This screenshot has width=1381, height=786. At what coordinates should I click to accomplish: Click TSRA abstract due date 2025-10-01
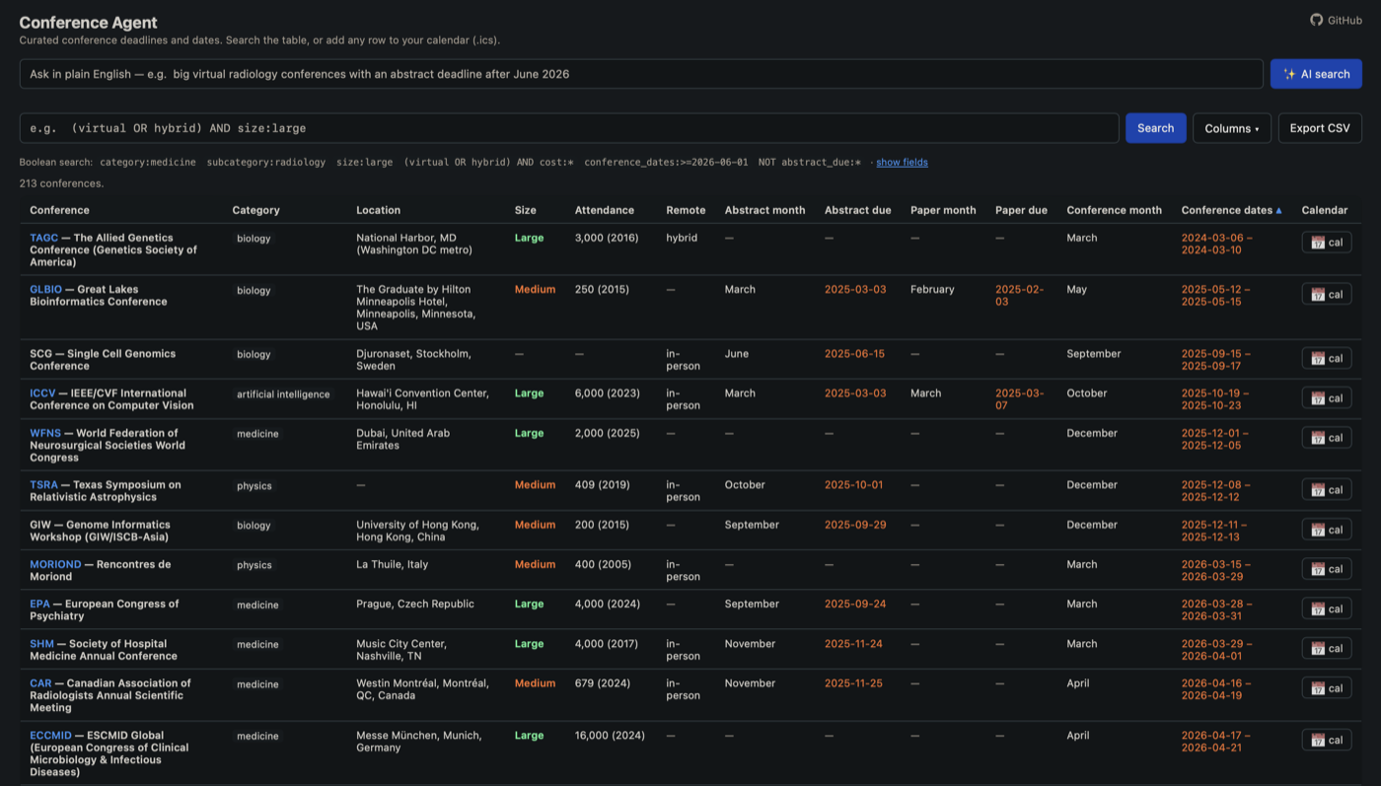point(855,484)
